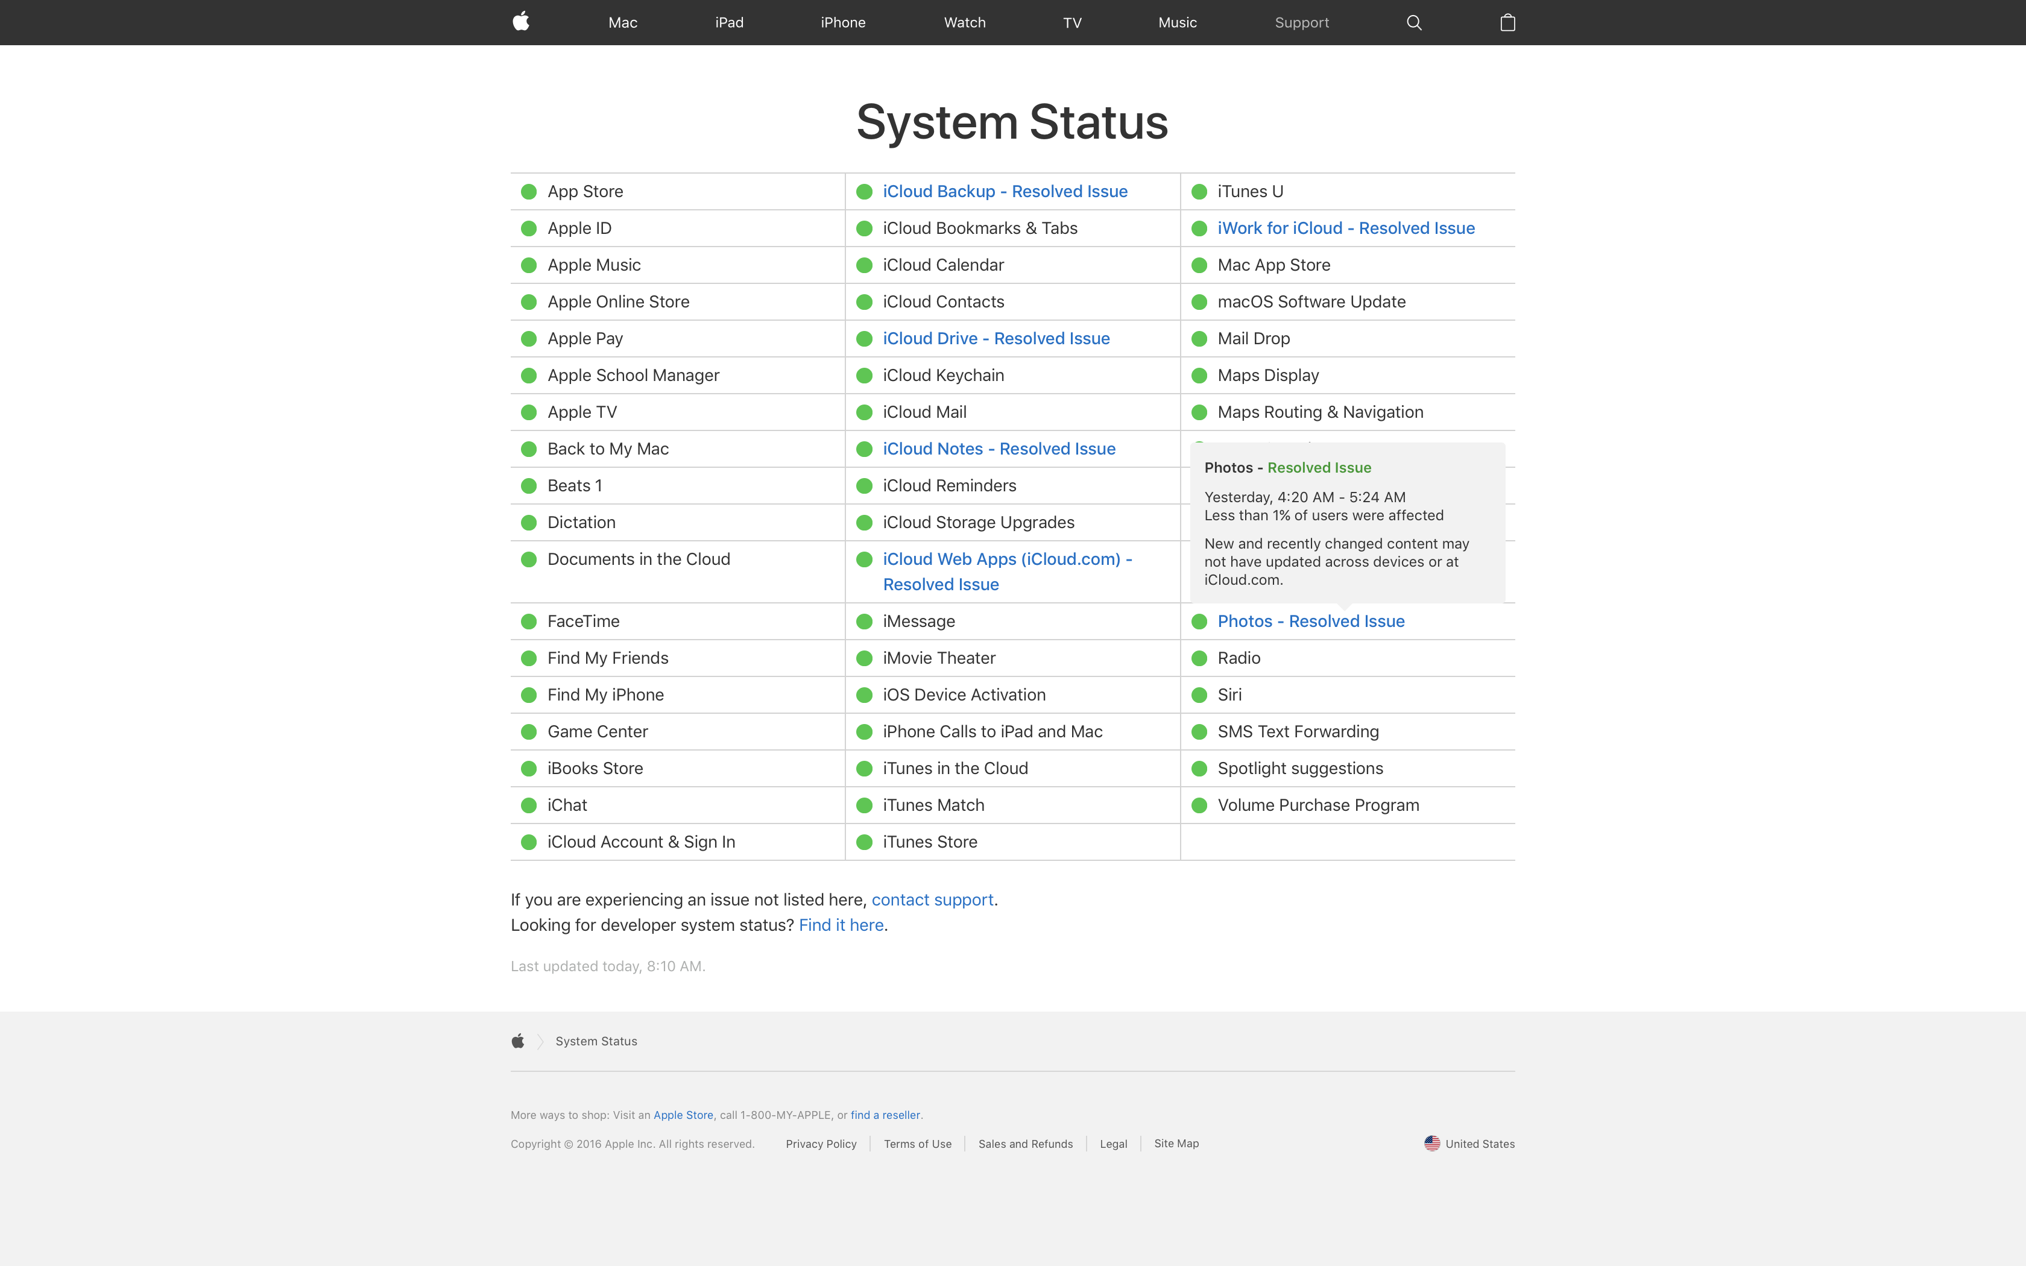The width and height of the screenshot is (2026, 1266).
Task: Click the green status dot beside FaceTime
Action: click(528, 622)
